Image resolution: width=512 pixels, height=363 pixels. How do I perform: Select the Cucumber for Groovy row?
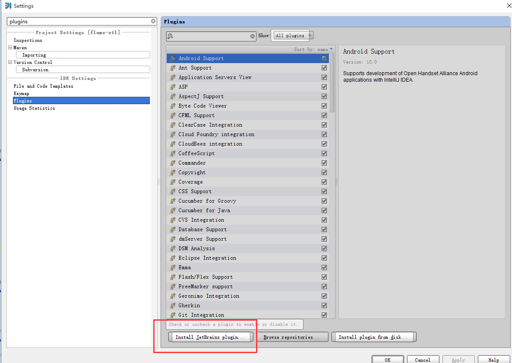(x=247, y=201)
